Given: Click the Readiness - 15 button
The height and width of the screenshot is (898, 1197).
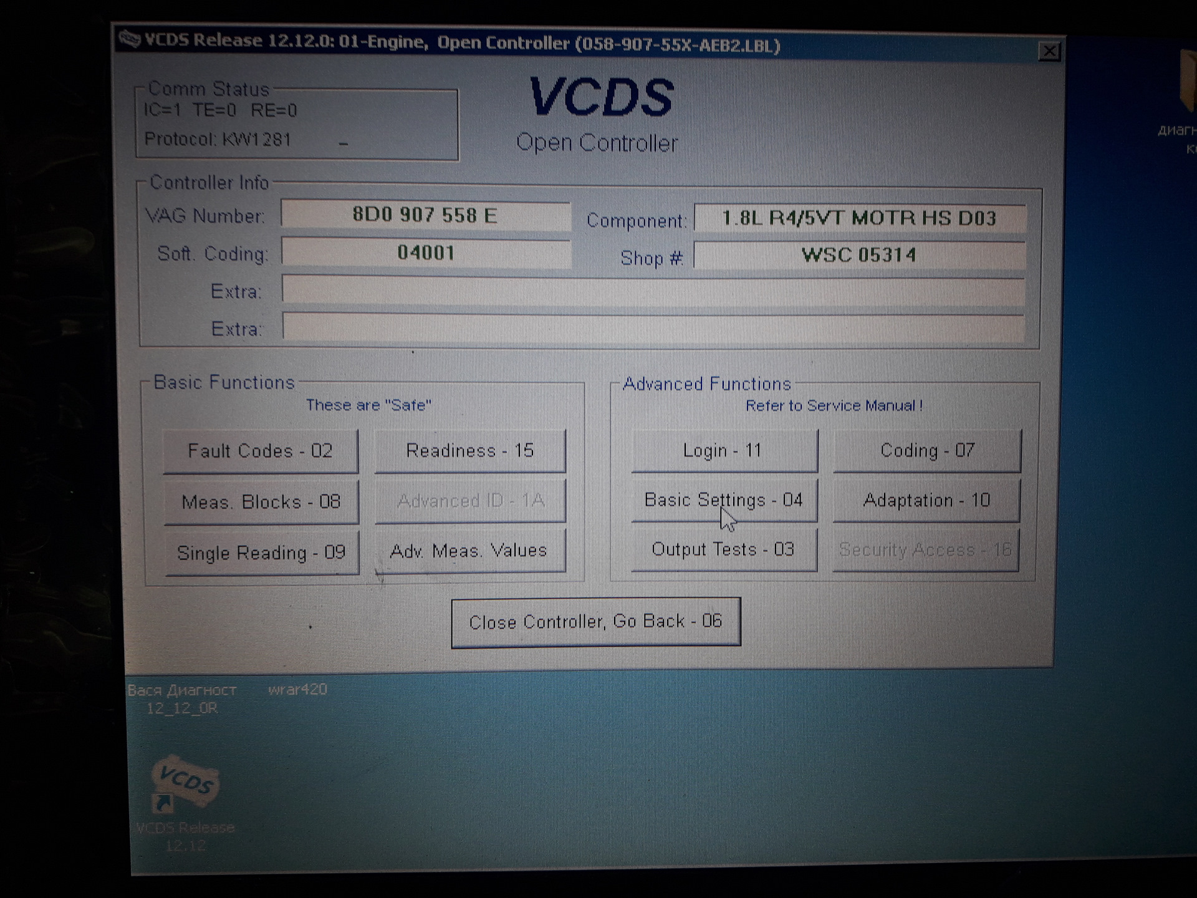Looking at the screenshot, I should point(470,450).
